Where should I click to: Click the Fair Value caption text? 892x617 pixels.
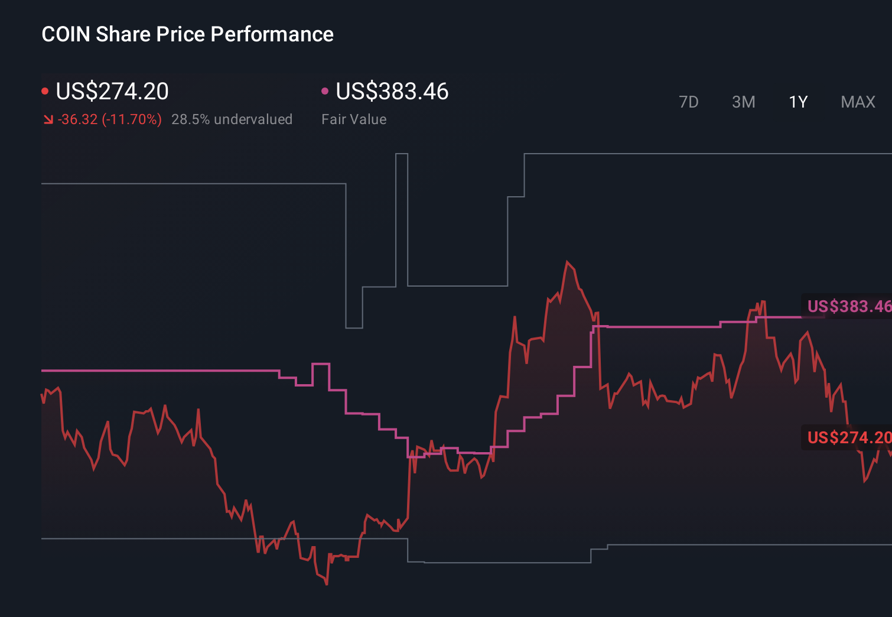click(354, 119)
